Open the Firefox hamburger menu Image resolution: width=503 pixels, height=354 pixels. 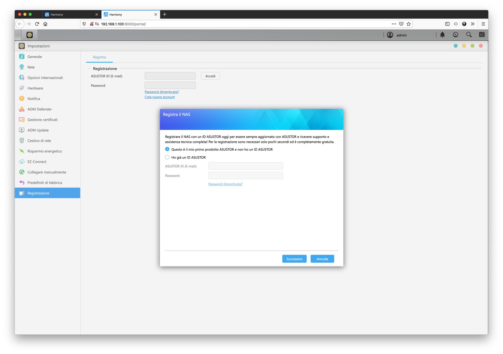[483, 24]
